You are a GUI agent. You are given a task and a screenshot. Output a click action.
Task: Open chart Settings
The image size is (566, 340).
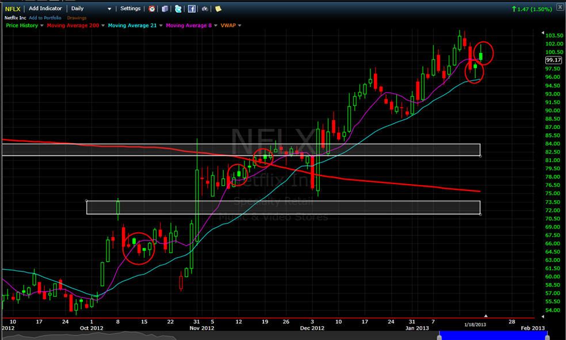point(131,8)
